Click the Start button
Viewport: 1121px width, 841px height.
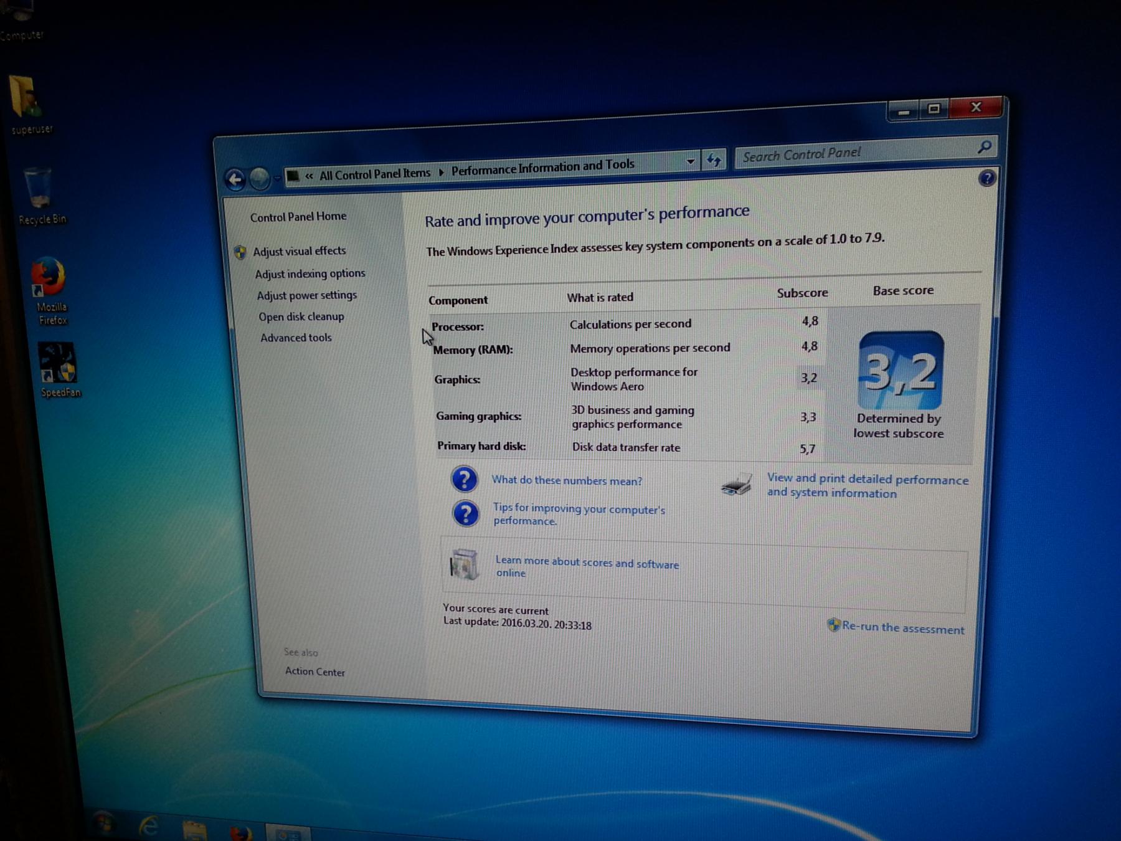(103, 823)
